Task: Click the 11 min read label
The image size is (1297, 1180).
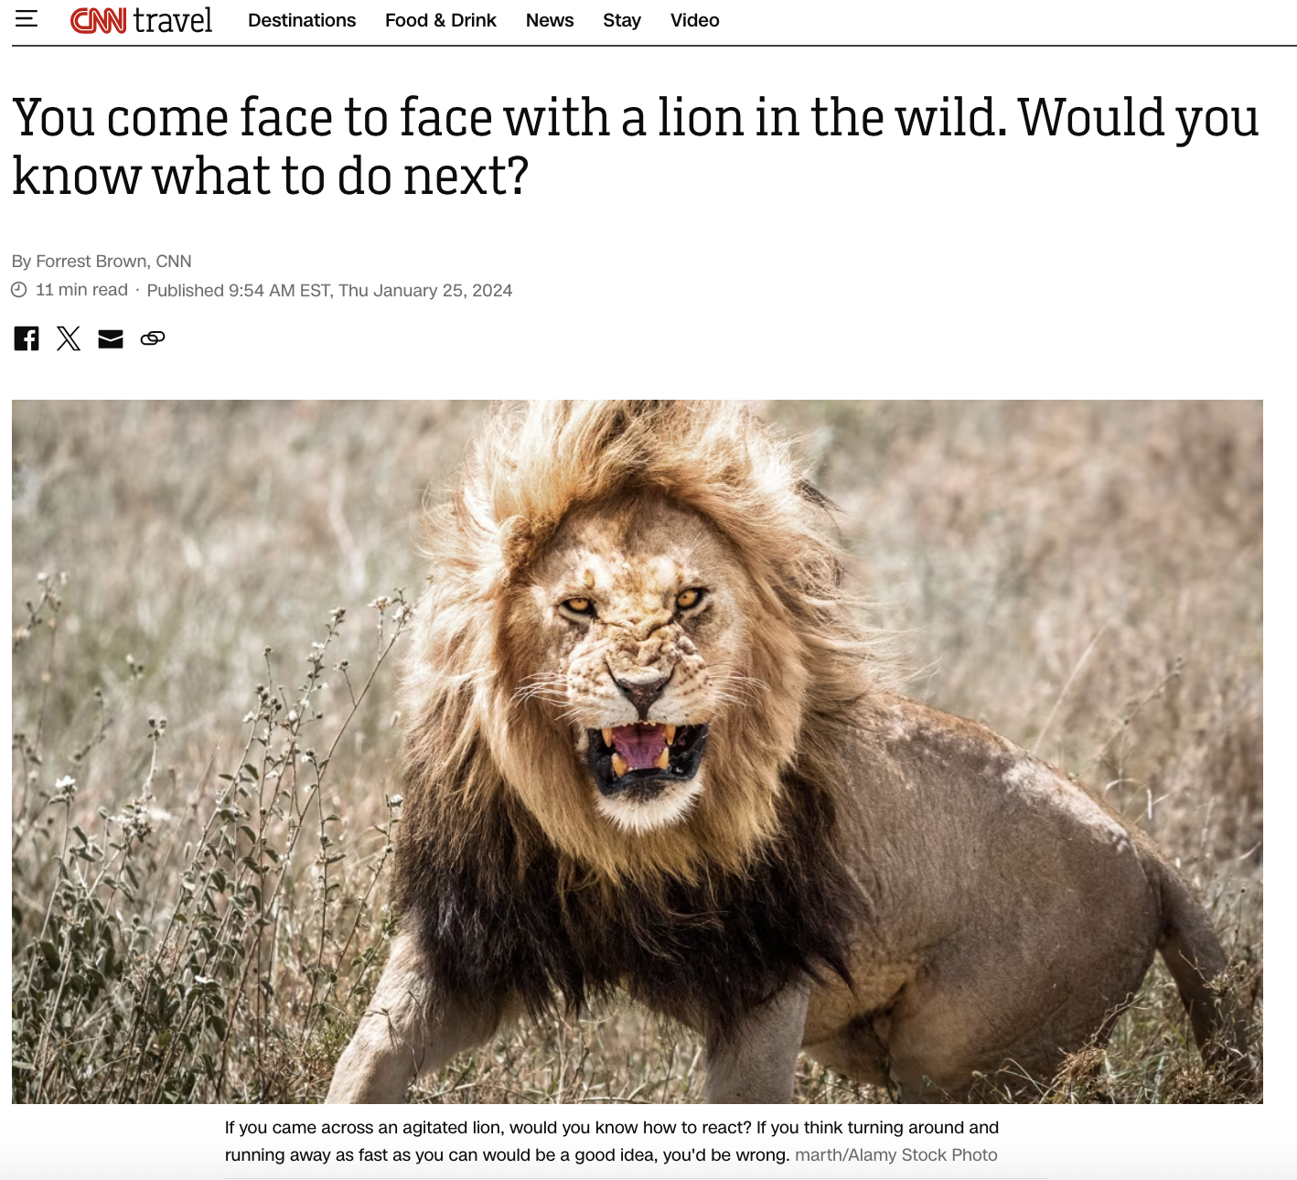Action: click(81, 290)
